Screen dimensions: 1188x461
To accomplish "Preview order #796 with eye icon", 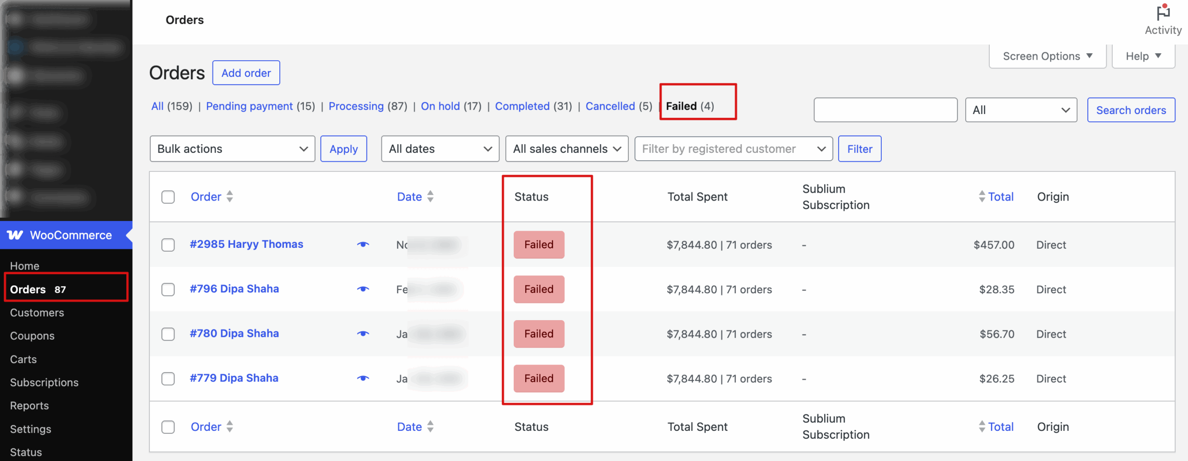I will 363,289.
